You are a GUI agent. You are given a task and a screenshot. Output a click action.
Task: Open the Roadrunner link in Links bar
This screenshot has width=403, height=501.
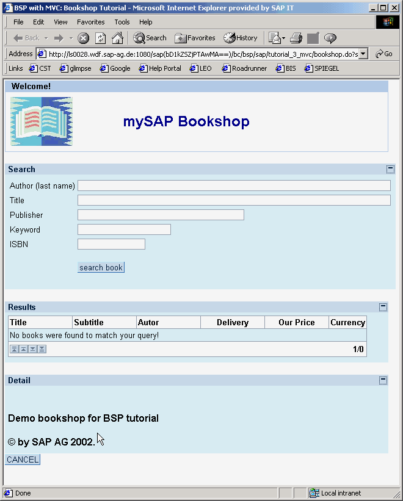[244, 68]
